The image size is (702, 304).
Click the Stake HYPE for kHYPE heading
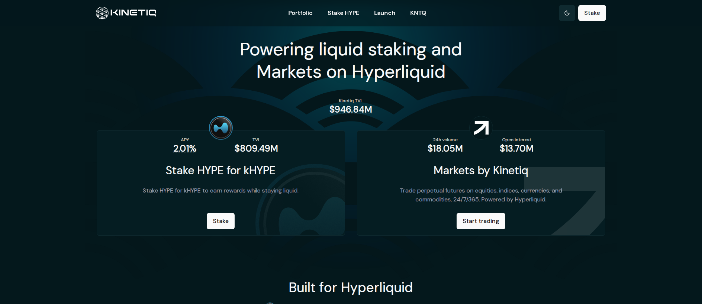(220, 171)
